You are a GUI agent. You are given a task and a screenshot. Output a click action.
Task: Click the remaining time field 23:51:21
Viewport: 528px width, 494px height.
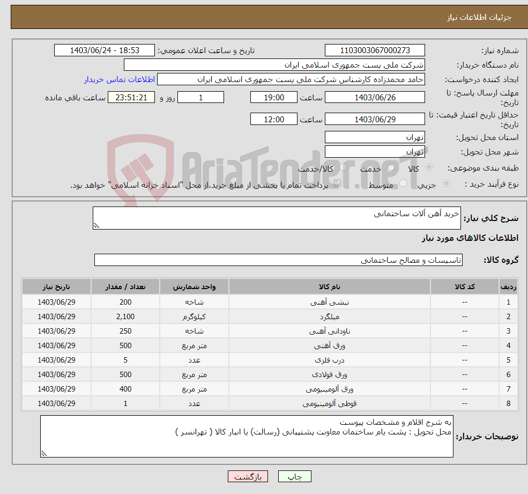tap(131, 98)
